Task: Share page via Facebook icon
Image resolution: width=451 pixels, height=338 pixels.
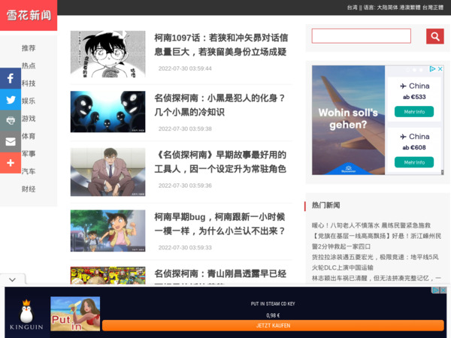Action: point(11,78)
